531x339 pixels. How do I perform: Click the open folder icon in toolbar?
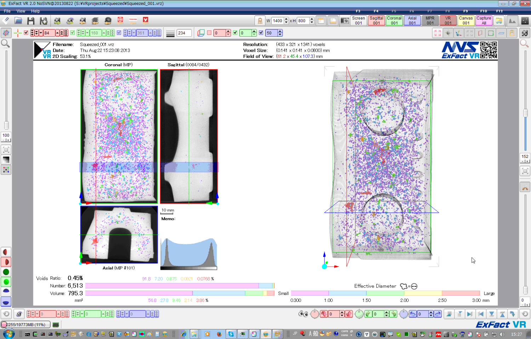click(18, 21)
